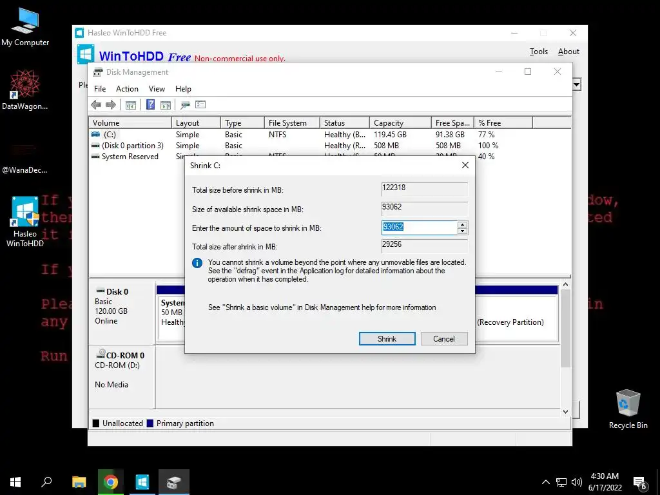The height and width of the screenshot is (495, 660).
Task: Sort by Status column header
Action: (344, 123)
